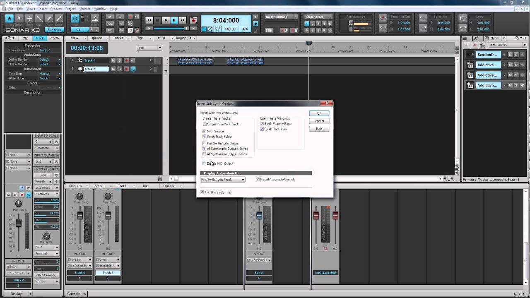
Task: Toggle the Snap to grid icon
Action: pos(75,18)
